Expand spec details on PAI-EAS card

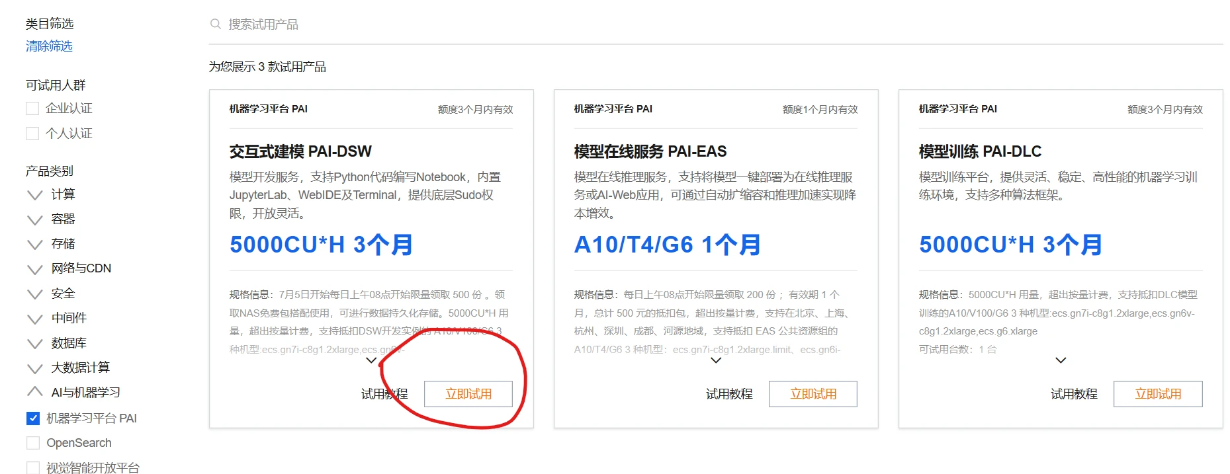[716, 360]
